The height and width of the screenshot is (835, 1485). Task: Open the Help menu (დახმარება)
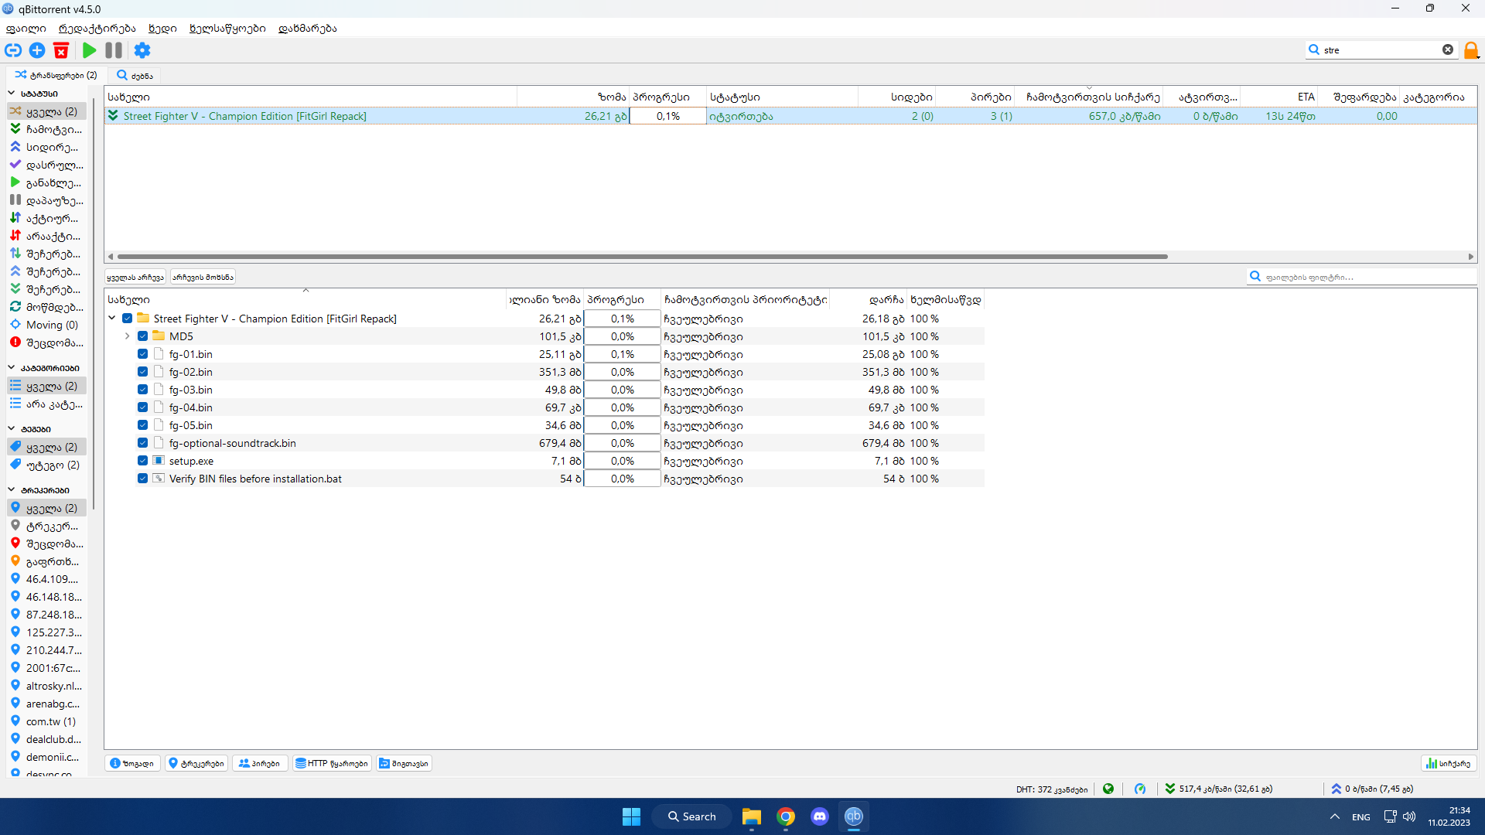click(308, 29)
